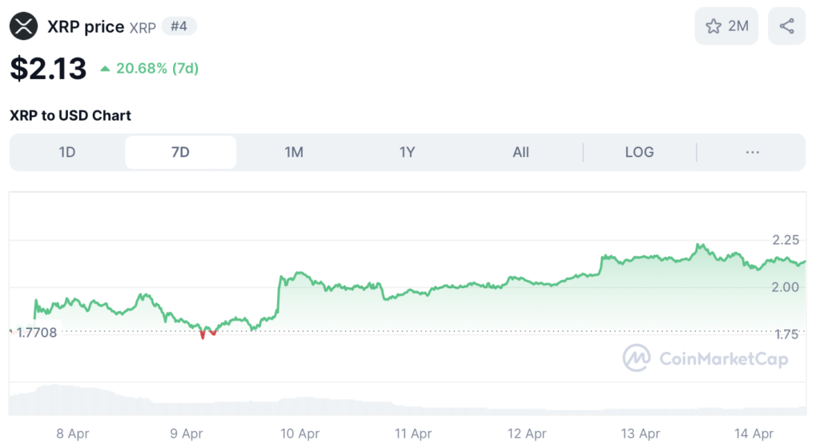
Task: Click the 2.00 y-axis label
Action: (x=786, y=286)
